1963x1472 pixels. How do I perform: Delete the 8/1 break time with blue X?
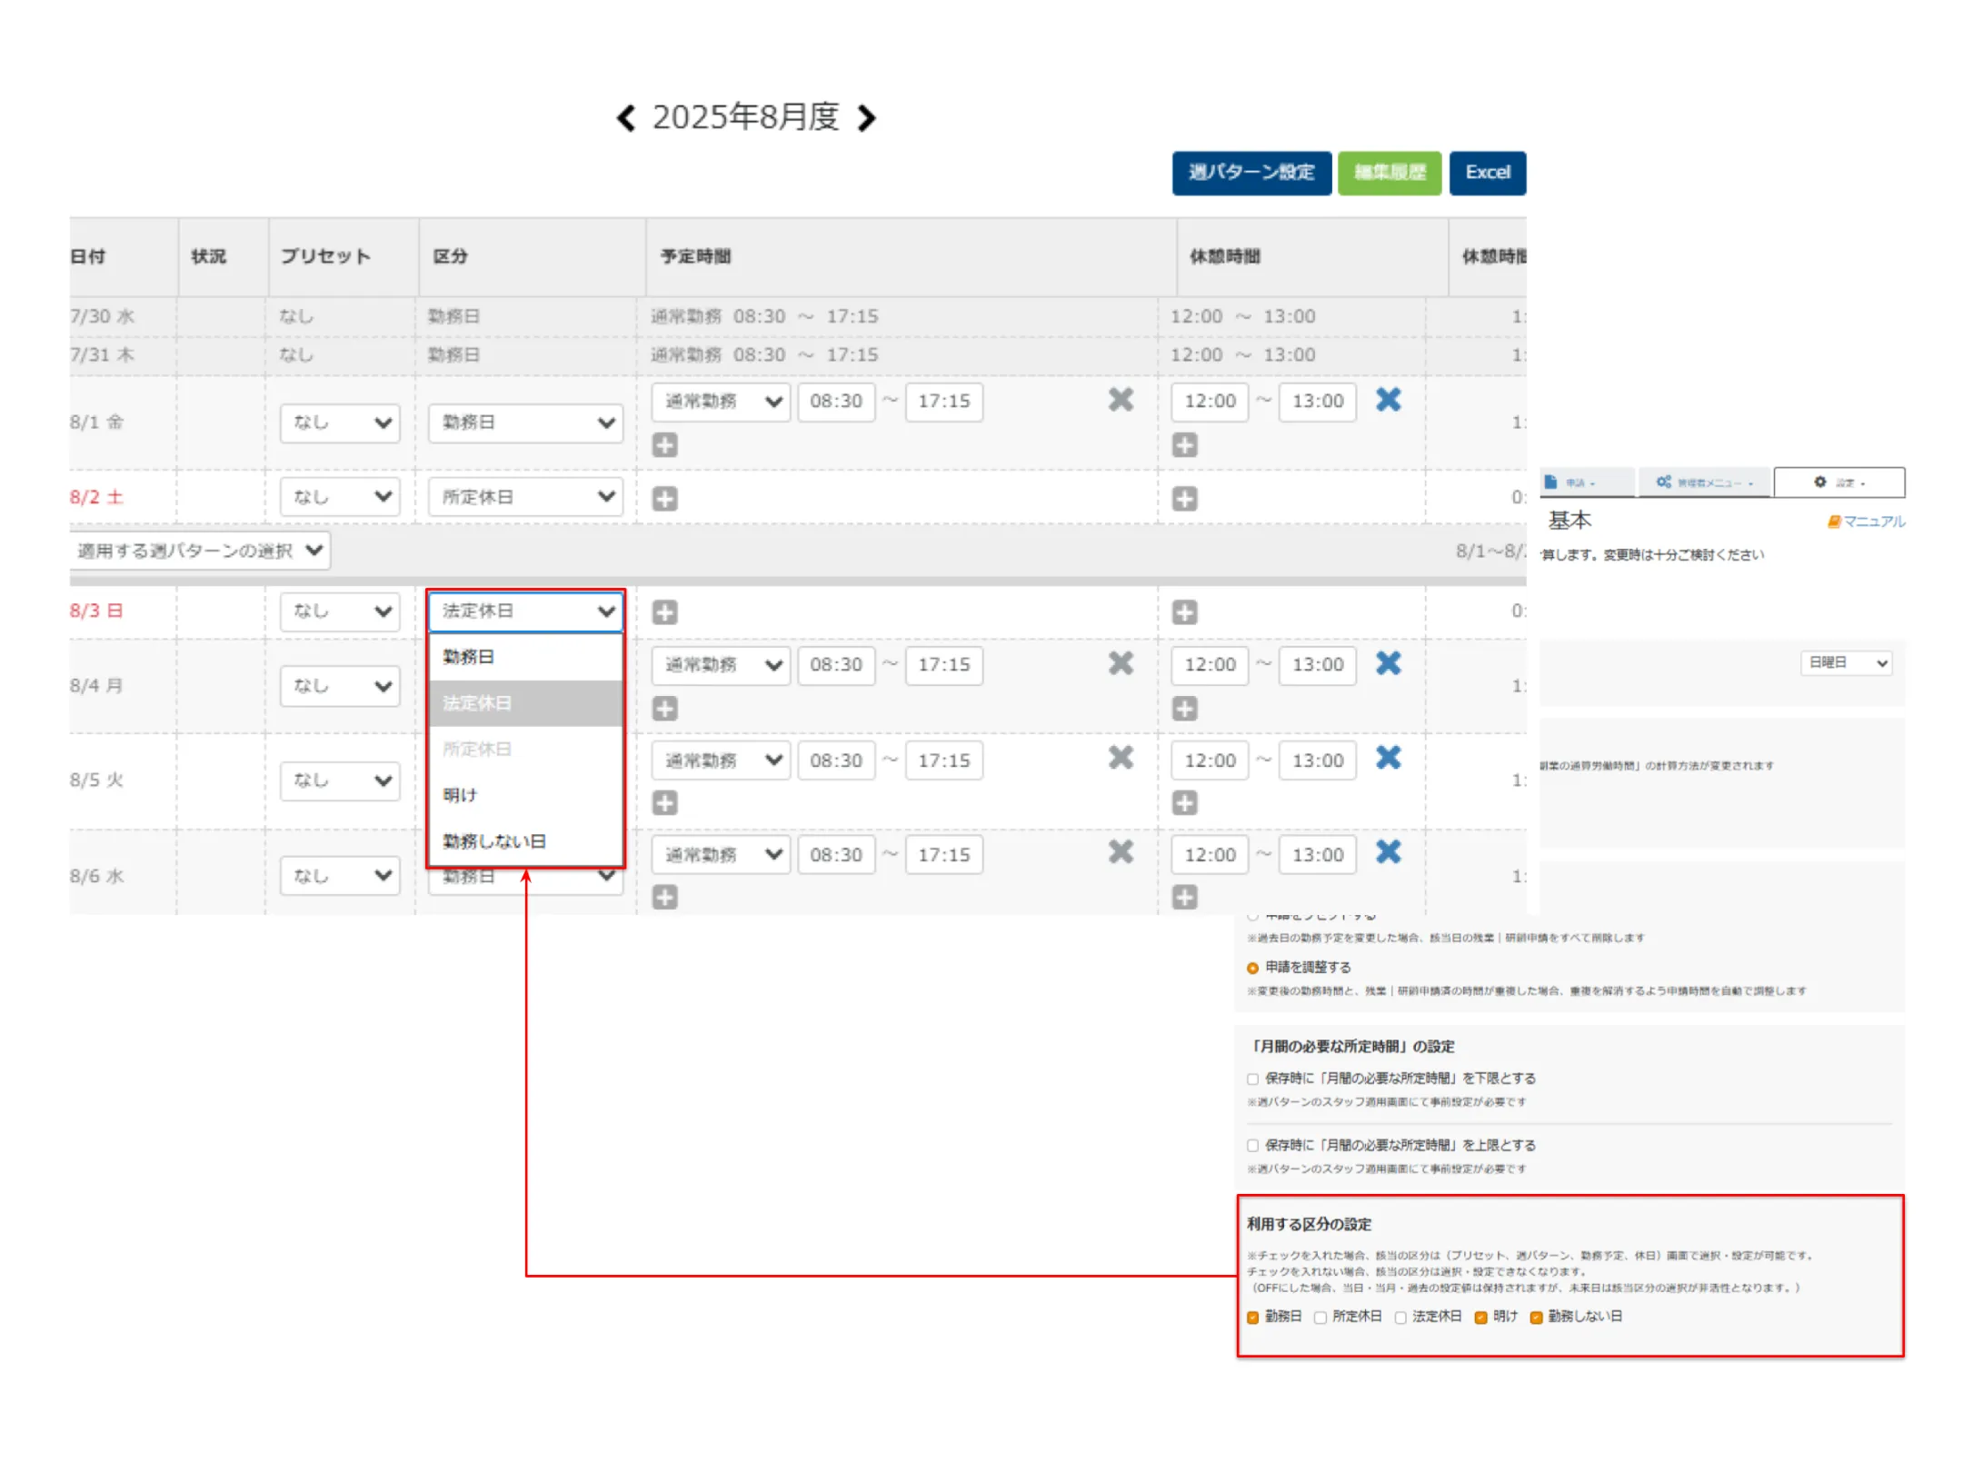(x=1388, y=400)
